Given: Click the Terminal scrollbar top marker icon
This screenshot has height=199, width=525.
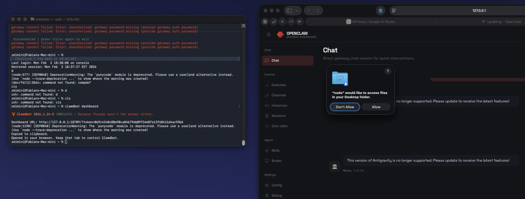Looking at the screenshot, I should [243, 26].
